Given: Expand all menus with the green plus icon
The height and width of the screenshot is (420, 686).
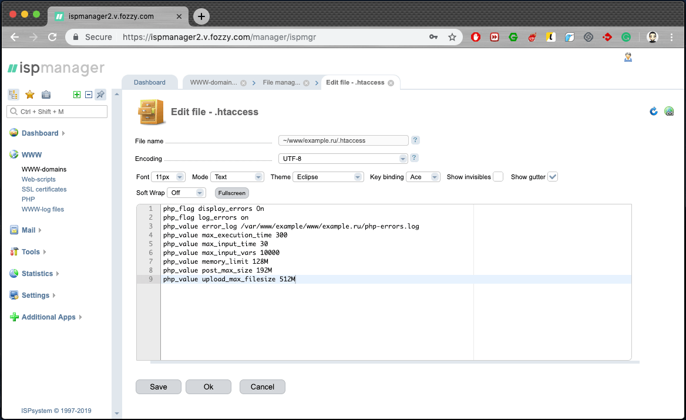Looking at the screenshot, I should pyautogui.click(x=77, y=95).
